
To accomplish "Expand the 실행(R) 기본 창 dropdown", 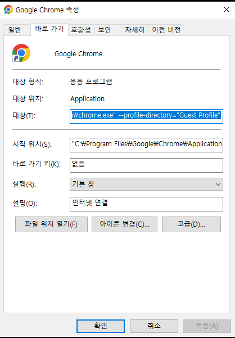I will tap(146, 184).
